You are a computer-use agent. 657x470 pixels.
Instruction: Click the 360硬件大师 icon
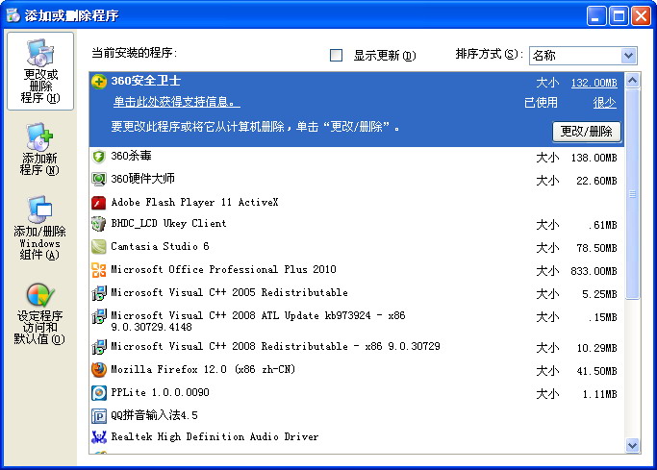pyautogui.click(x=99, y=179)
